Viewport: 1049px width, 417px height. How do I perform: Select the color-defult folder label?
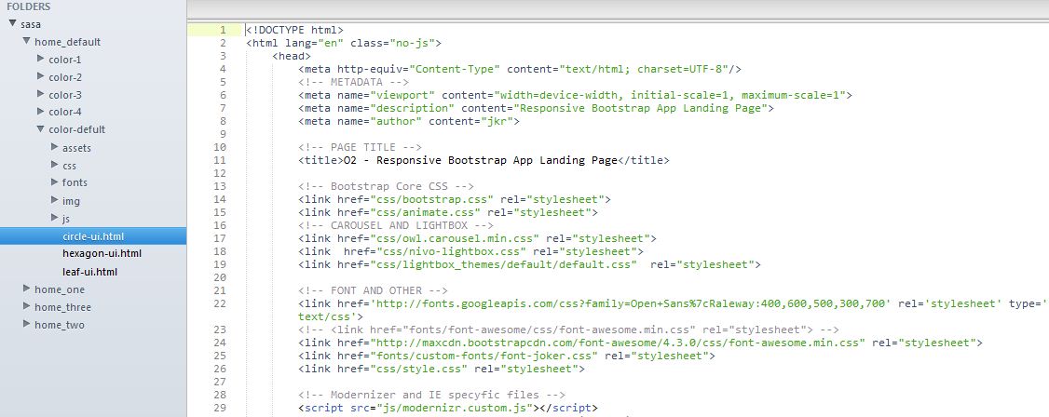point(77,129)
